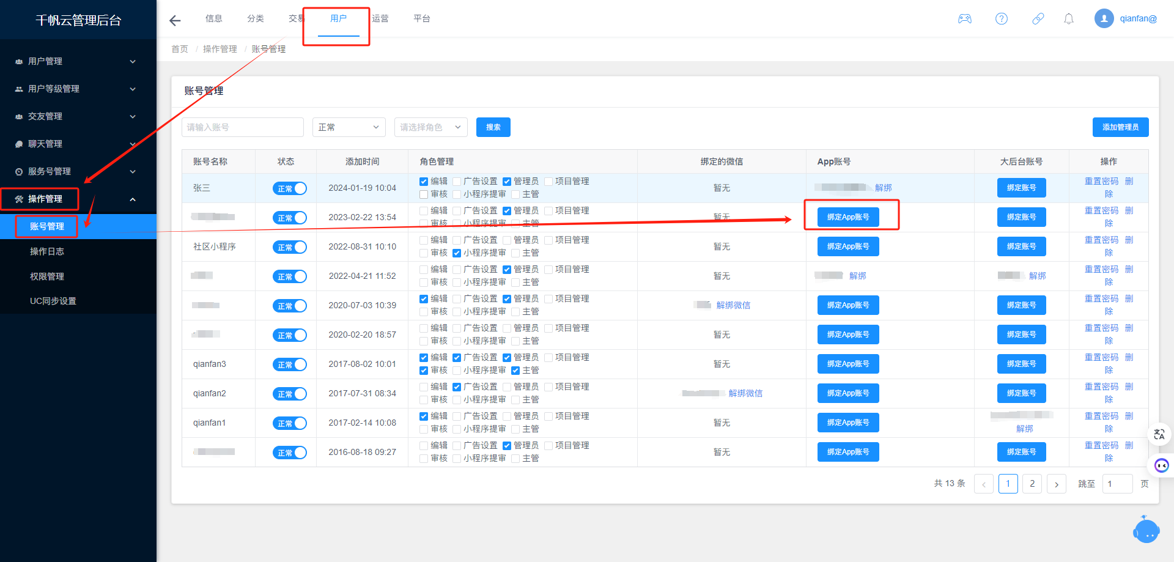Image resolution: width=1174 pixels, height=562 pixels.
Task: Switch to the 平台 top tab
Action: 422,18
